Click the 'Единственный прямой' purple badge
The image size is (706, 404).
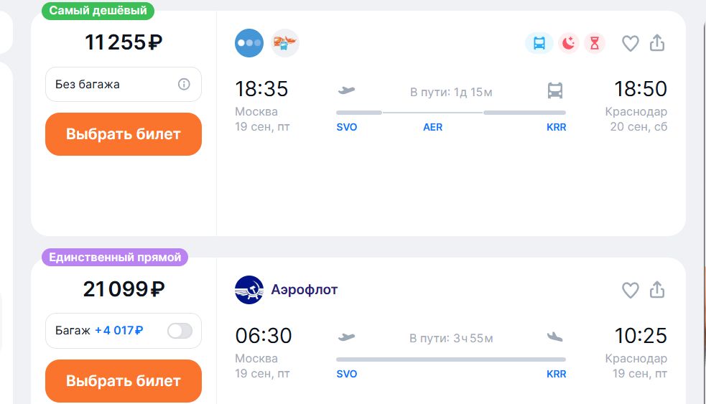(x=115, y=257)
